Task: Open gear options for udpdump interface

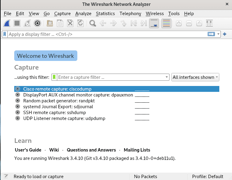Action: 18,118
